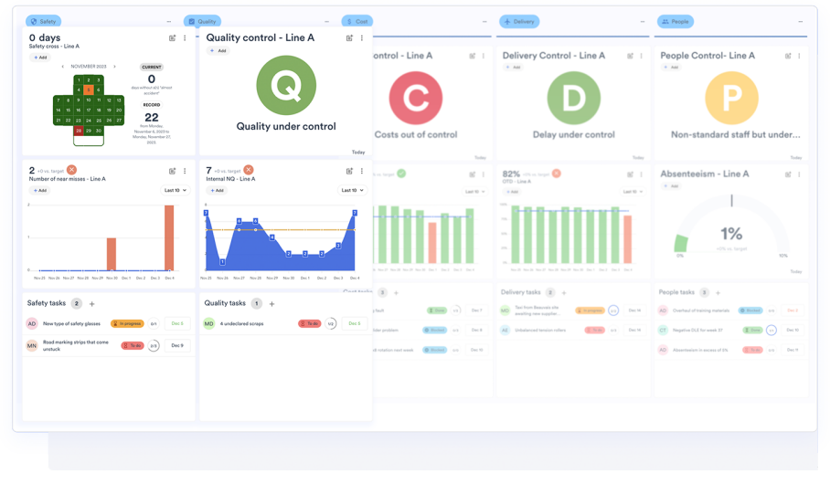The height and width of the screenshot is (484, 830).
Task: Click the yellow P people status circle
Action: pos(731,98)
